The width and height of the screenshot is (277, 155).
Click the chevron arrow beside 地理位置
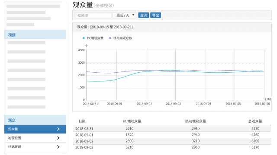click(x=58, y=138)
